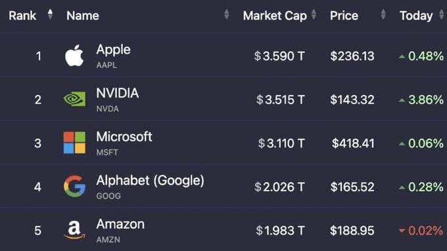Sort by Market Cap using arrows
The height and width of the screenshot is (251, 447).
[x=314, y=14]
